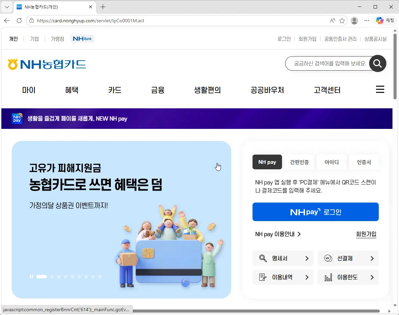Open new browser tab
The width and height of the screenshot is (399, 315).
point(103,7)
